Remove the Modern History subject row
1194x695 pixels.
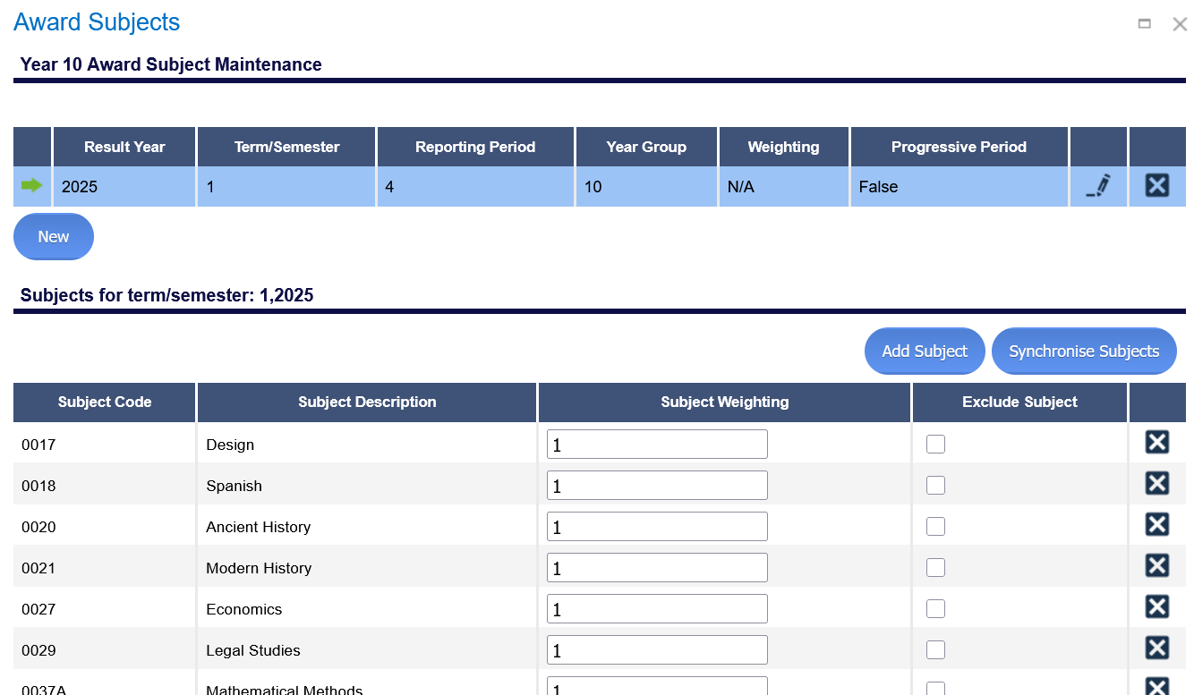point(1157,565)
